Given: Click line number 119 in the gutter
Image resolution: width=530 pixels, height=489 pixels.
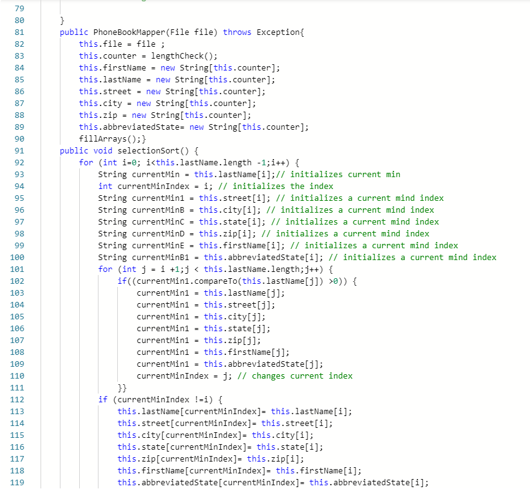Looking at the screenshot, I should [19, 482].
